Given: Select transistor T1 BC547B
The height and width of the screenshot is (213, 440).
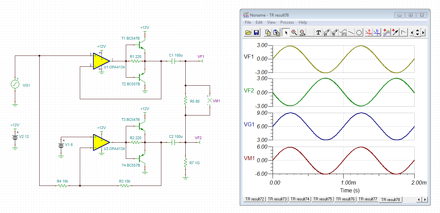Looking at the screenshot, I should pyautogui.click(x=142, y=45).
